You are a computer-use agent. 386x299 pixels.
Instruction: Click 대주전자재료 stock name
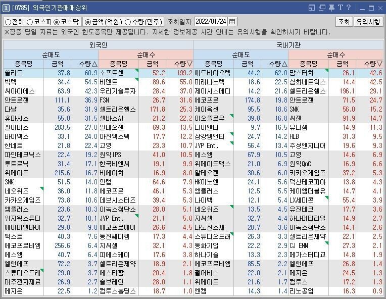[23, 282]
